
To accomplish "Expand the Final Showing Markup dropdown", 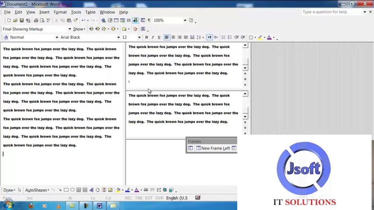I will (70, 29).
